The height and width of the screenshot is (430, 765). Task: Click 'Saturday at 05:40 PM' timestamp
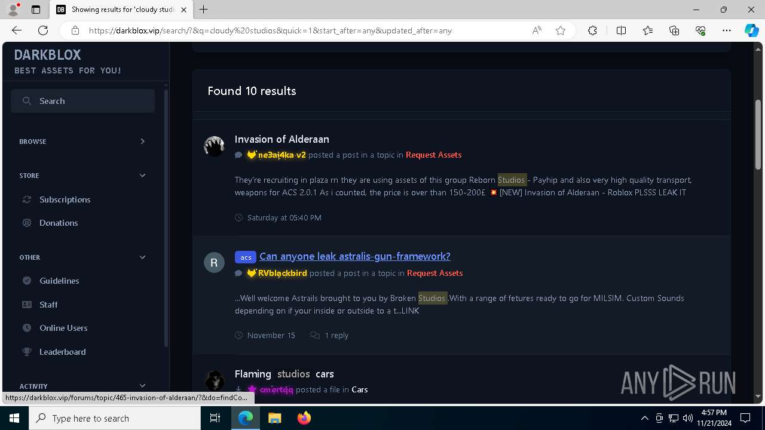coord(284,217)
